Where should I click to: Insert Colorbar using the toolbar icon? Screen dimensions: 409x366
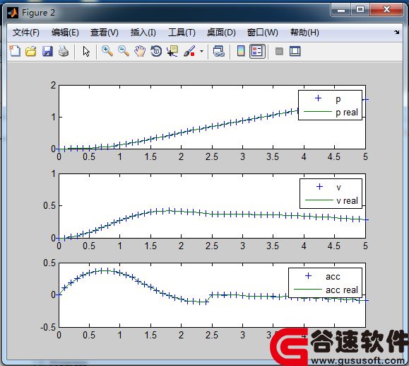tap(241, 51)
